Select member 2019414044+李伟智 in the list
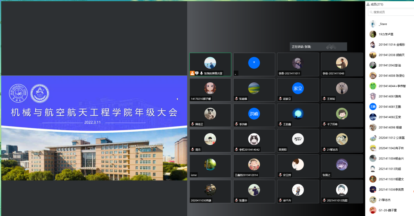The image size is (414, 216). [392, 86]
